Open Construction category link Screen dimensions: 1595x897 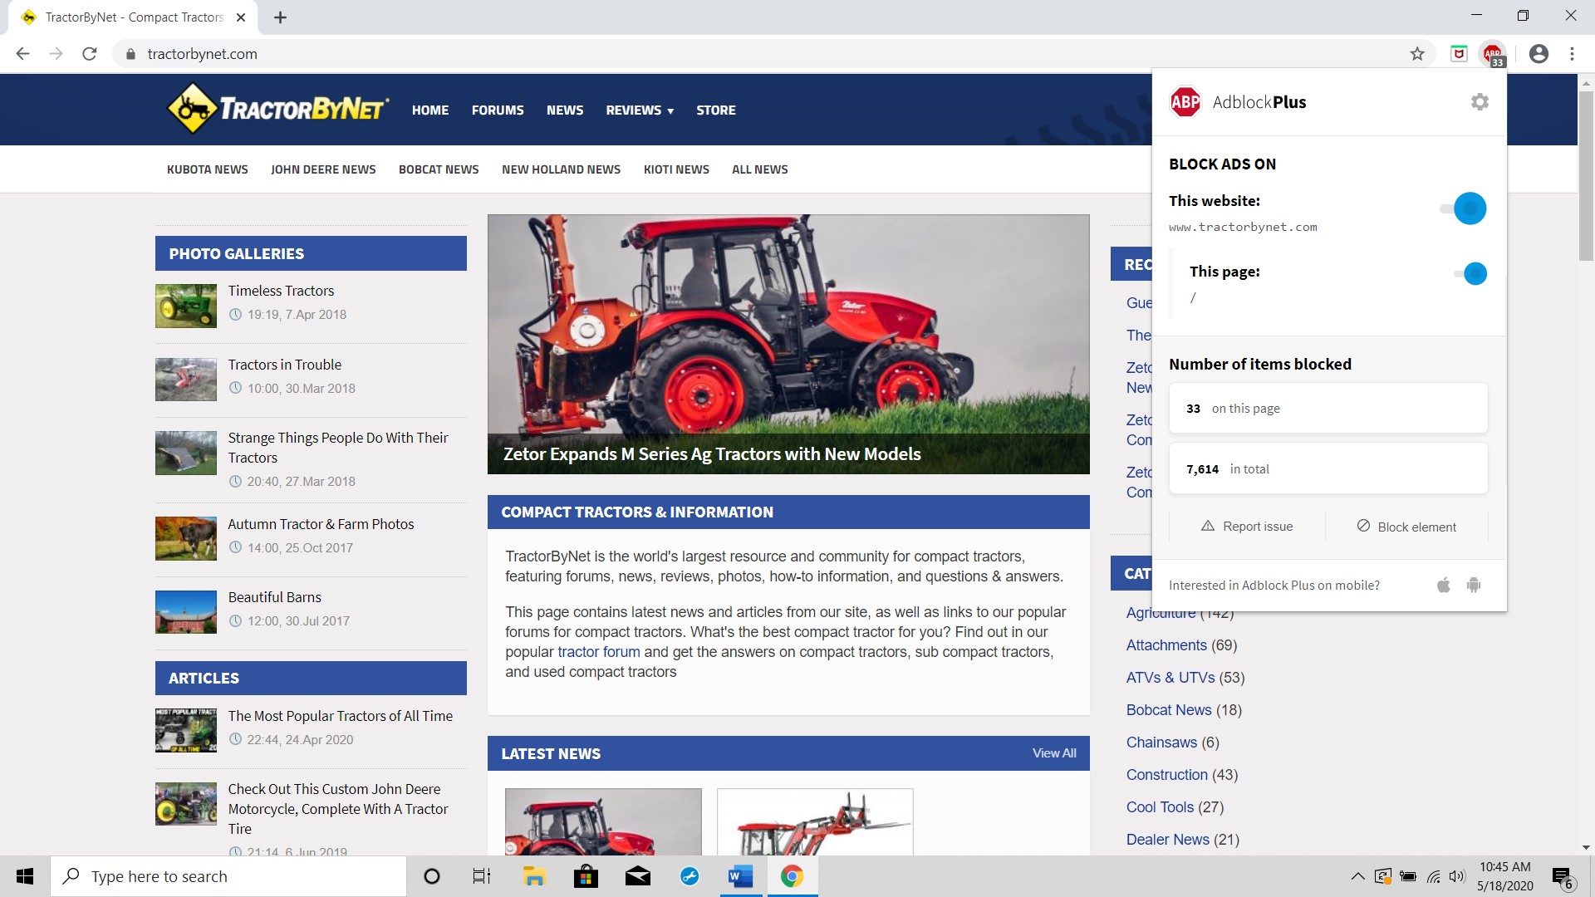pyautogui.click(x=1167, y=775)
